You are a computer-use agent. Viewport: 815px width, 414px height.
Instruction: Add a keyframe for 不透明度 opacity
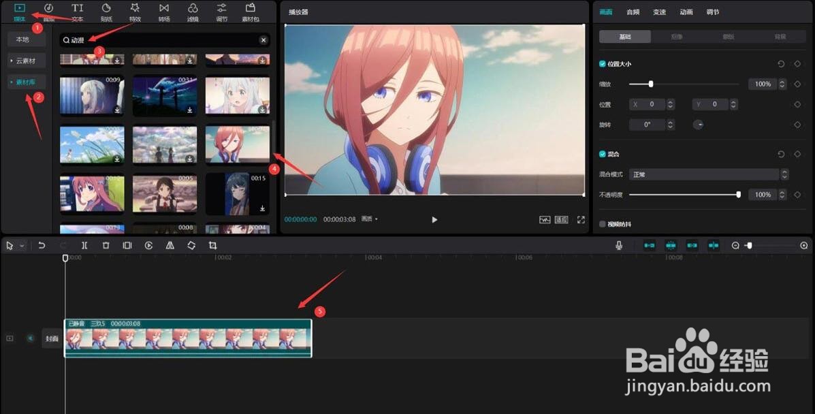tap(797, 195)
